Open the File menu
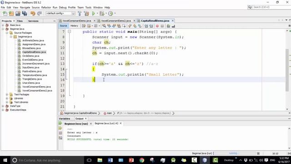Viewport: 291px width, 164px height. [3, 7]
